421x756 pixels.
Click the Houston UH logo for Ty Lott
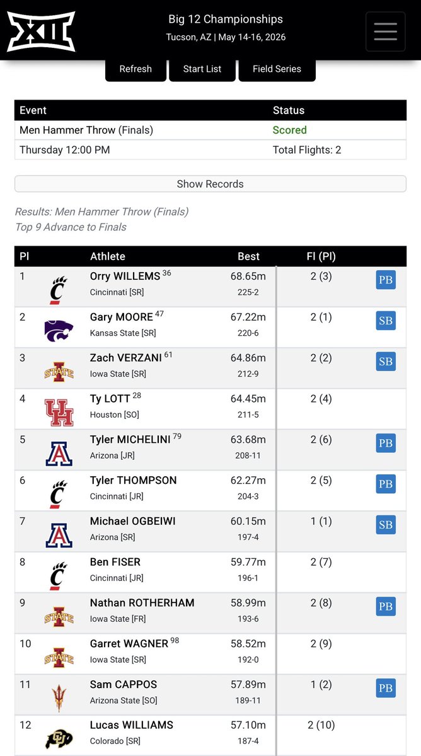click(x=59, y=413)
